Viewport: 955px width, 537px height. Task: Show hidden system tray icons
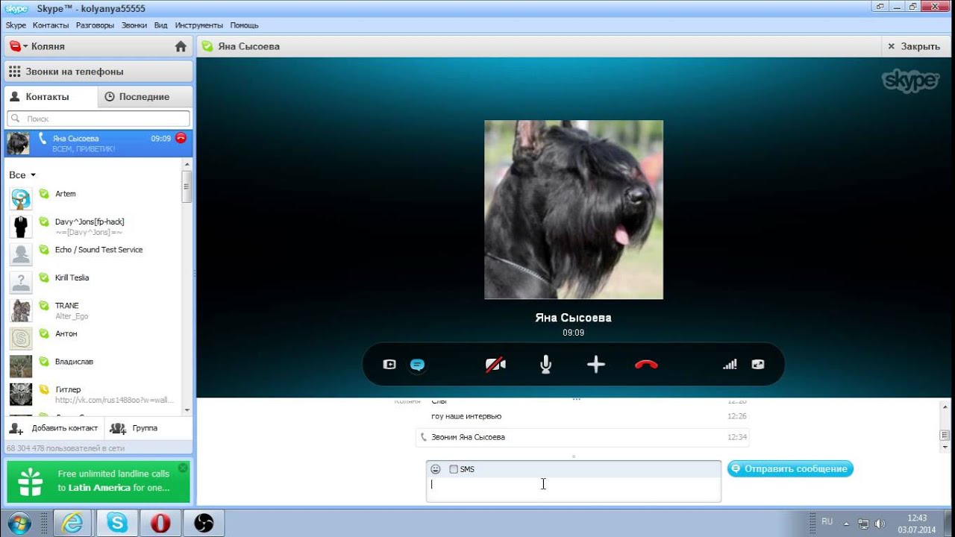[847, 524]
